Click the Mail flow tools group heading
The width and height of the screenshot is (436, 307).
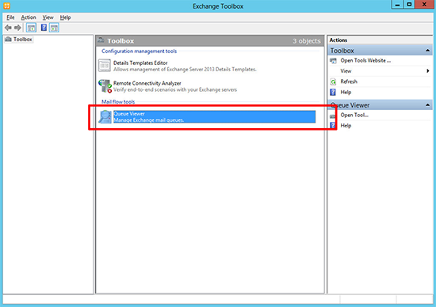[118, 101]
